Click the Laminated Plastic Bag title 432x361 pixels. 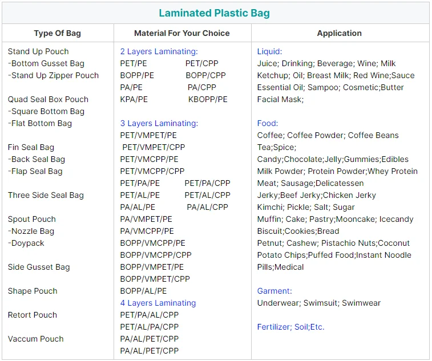pyautogui.click(x=214, y=13)
